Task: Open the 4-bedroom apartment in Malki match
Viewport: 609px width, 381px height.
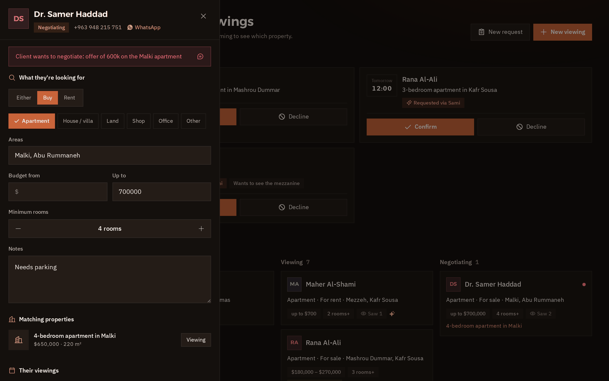Action: pyautogui.click(x=75, y=336)
